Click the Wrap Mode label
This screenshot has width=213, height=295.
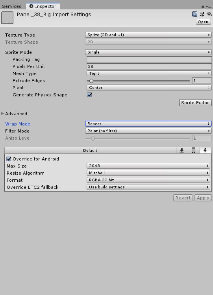pyautogui.click(x=18, y=124)
